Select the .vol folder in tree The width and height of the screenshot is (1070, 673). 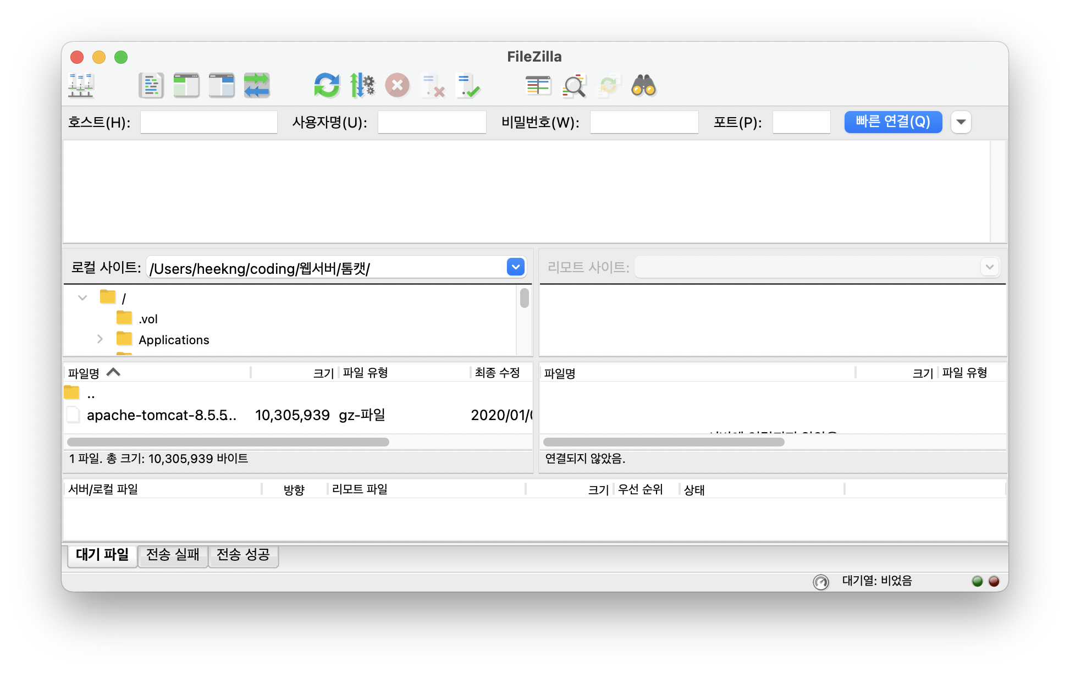point(148,319)
